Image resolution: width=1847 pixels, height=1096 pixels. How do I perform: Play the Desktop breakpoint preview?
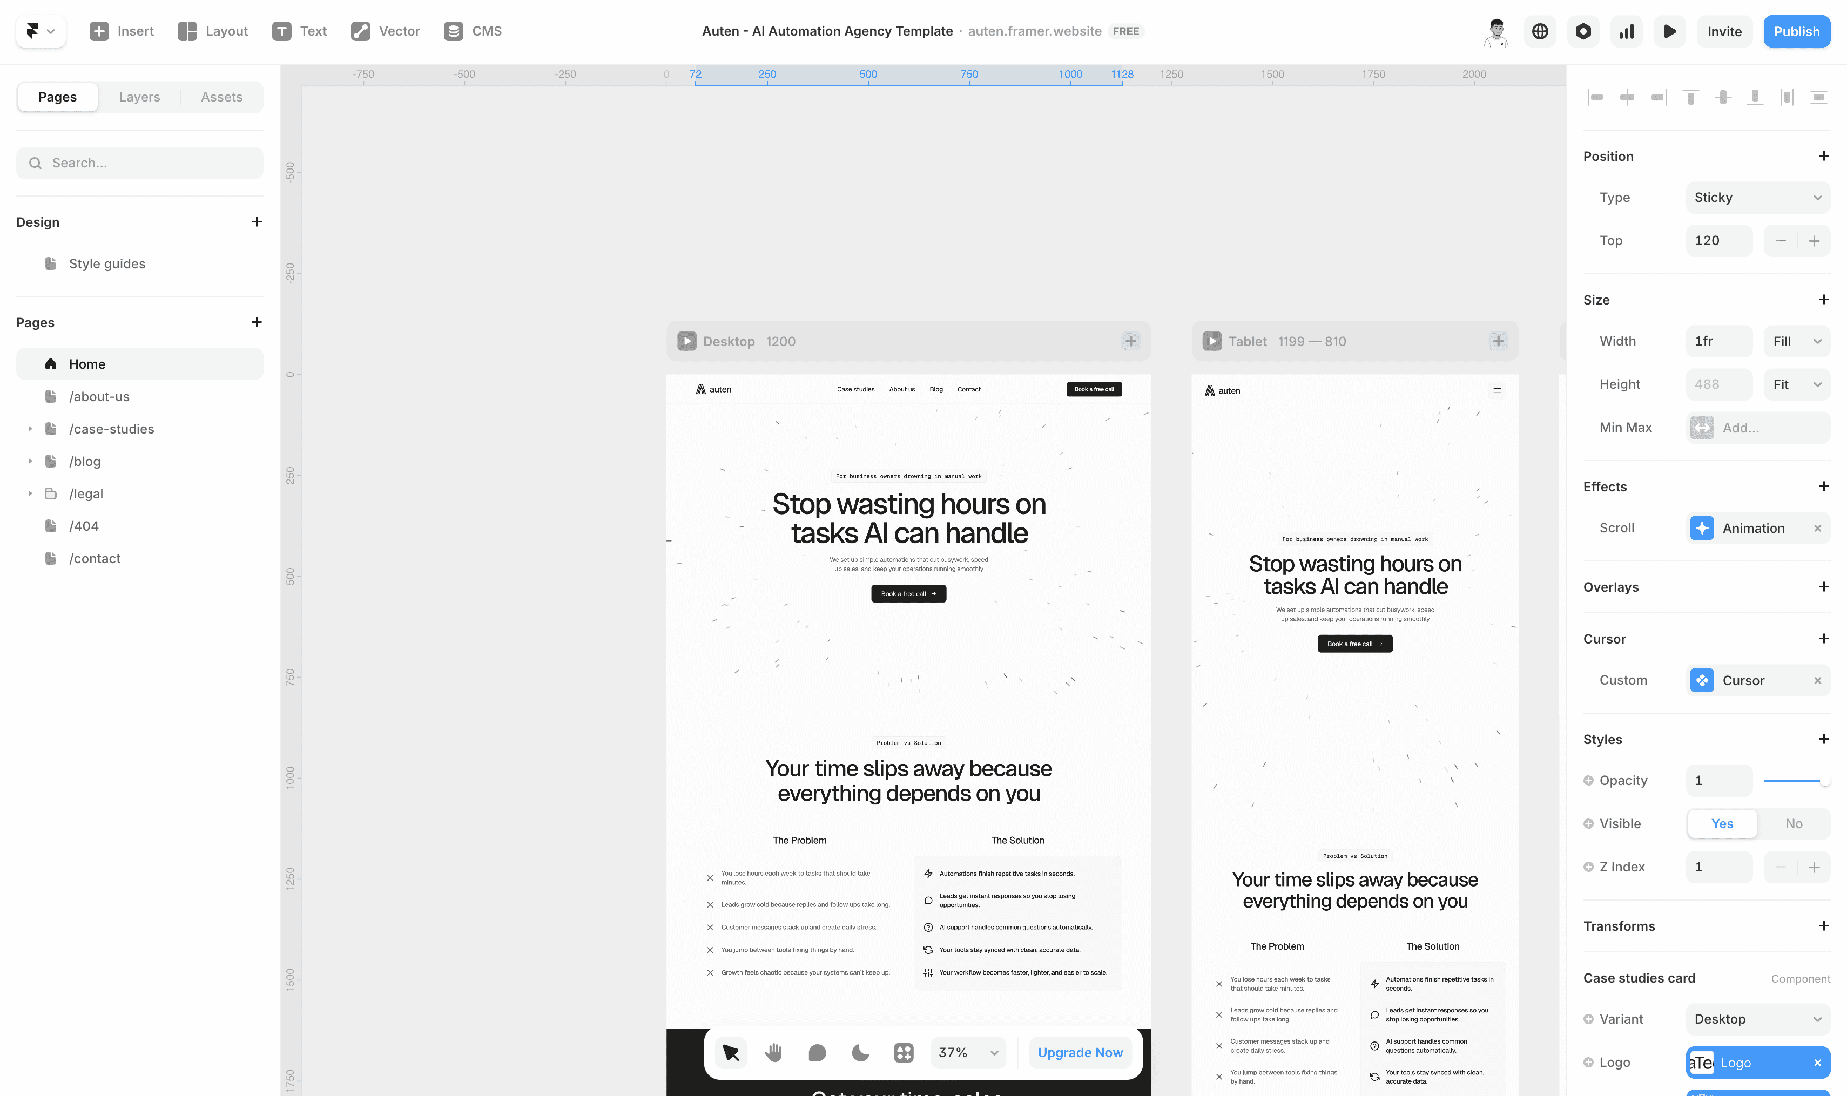tap(686, 341)
